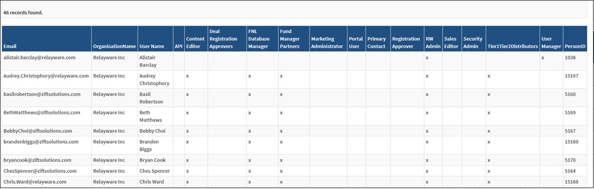Click the '46 records found.' text

click(x=23, y=12)
